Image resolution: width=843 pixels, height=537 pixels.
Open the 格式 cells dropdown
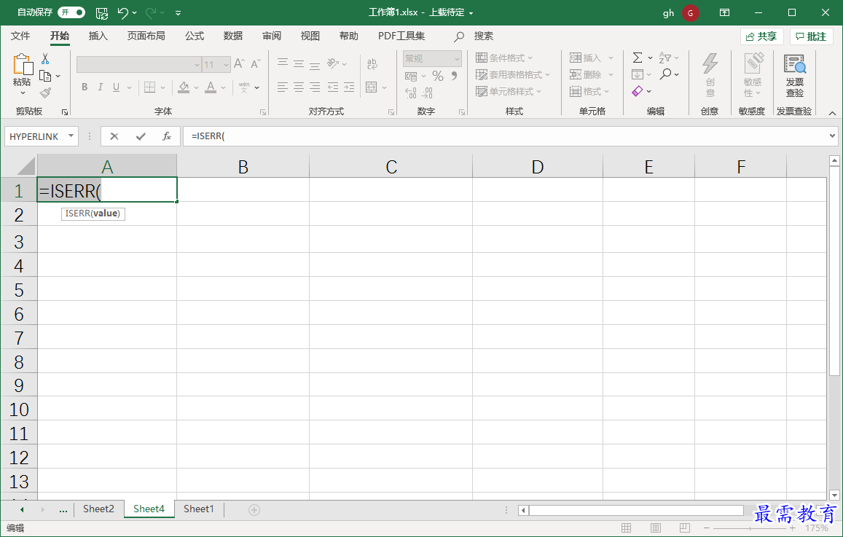click(x=589, y=91)
